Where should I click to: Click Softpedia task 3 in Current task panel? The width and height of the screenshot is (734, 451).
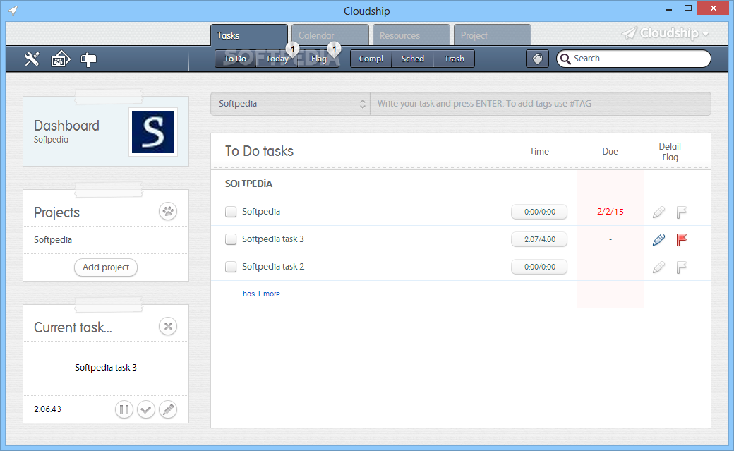(x=106, y=368)
